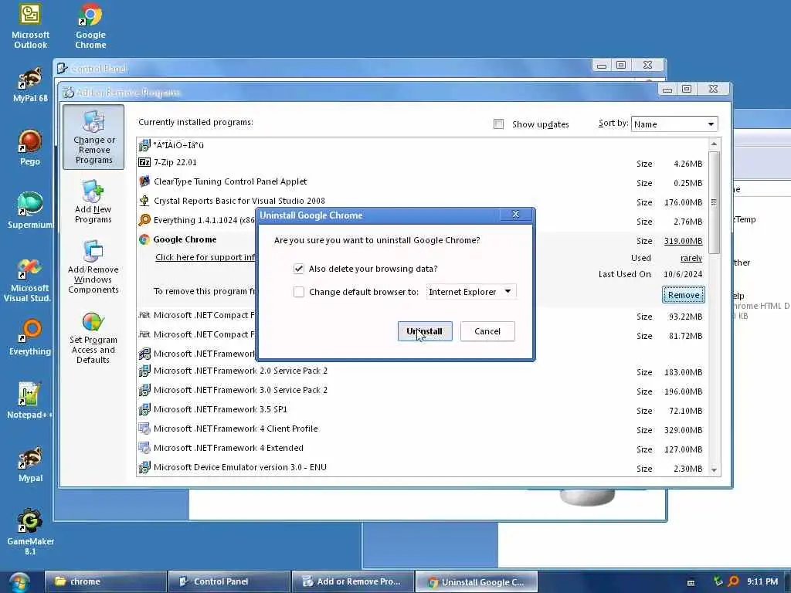Open the Microsoft Outlook desktop icon
The image size is (791, 593).
[x=30, y=26]
